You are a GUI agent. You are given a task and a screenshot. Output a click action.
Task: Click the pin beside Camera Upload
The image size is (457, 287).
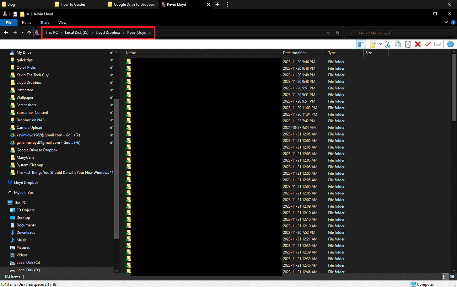click(x=111, y=128)
